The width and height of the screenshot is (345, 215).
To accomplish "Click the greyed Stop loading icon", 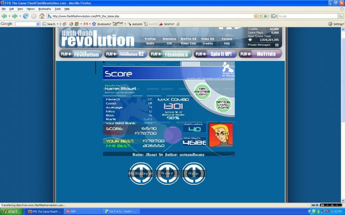I will 34,16.
